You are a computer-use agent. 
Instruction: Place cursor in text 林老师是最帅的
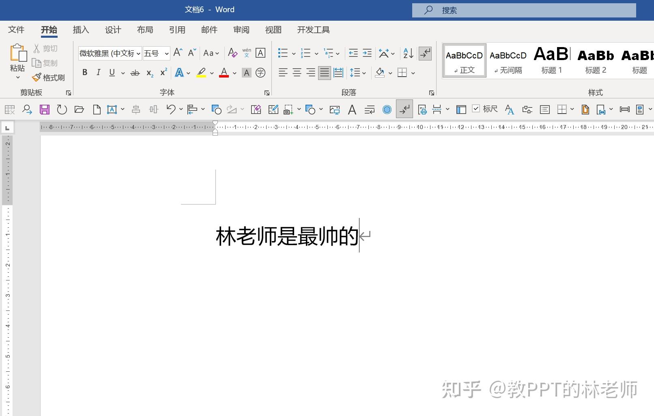click(x=287, y=236)
